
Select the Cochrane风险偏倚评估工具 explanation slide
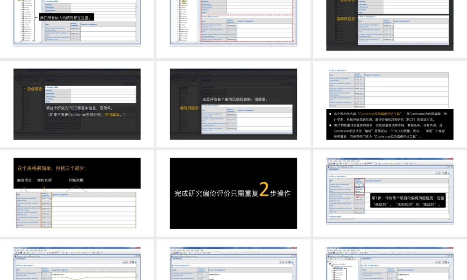[x=389, y=104]
